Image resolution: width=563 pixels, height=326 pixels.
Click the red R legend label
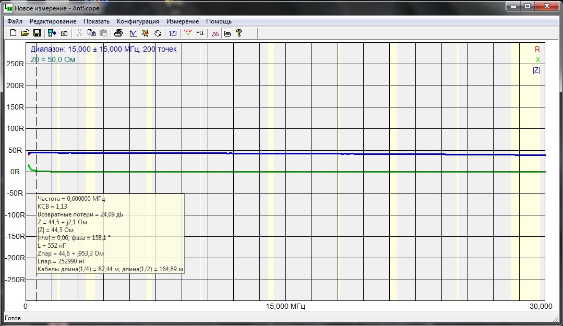tap(537, 49)
